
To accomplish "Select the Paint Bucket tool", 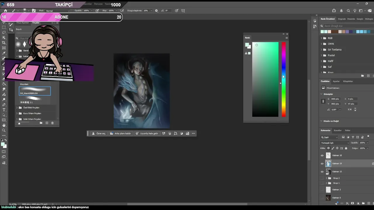I will 4,84.
